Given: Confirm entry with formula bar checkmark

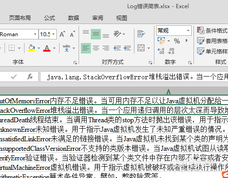Looking at the screenshot, I should coord(14,77).
